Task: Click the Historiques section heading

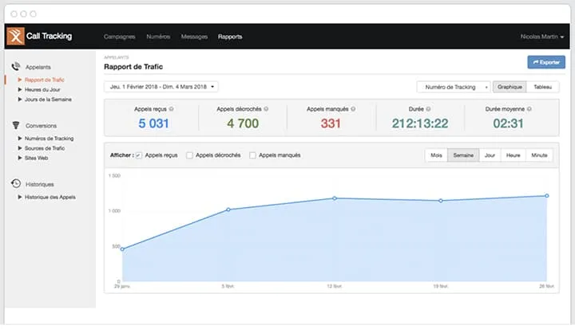Action: point(40,184)
